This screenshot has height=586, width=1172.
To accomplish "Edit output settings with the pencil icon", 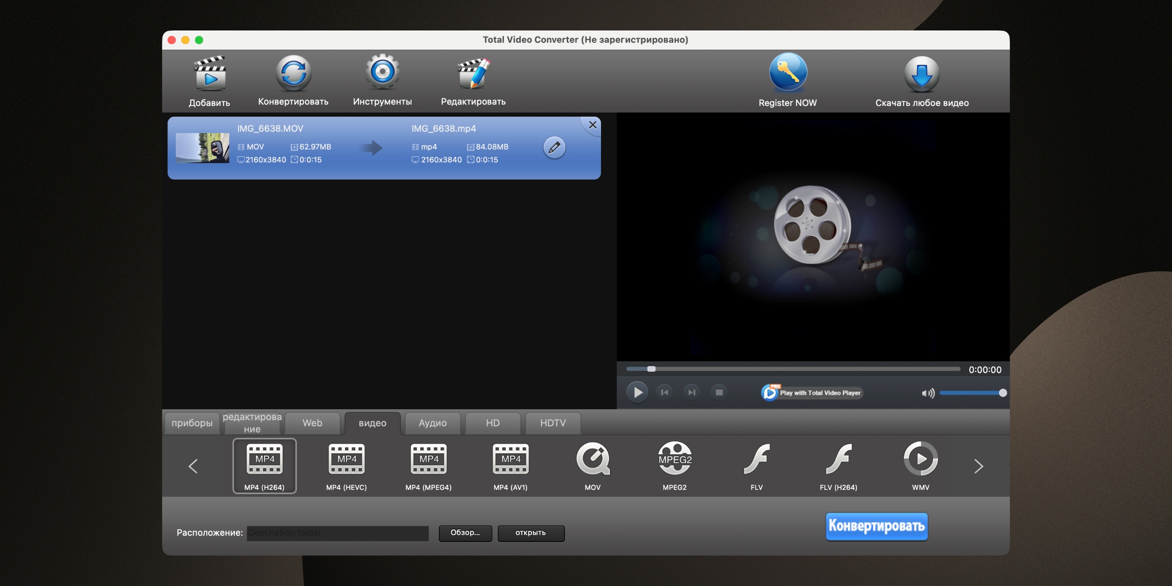I will point(554,148).
